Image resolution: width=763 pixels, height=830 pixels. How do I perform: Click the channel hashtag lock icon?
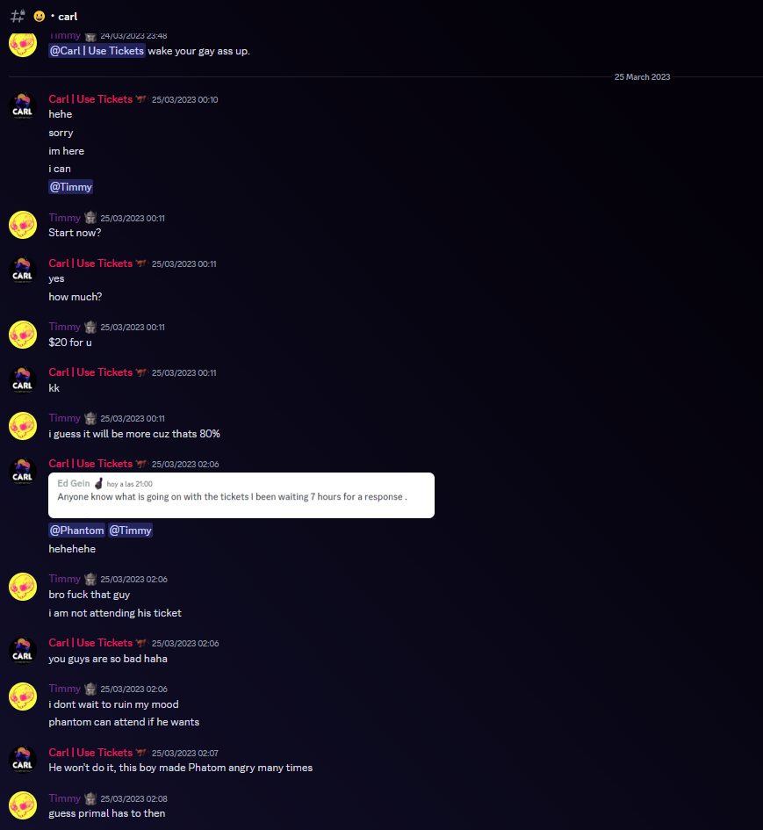click(18, 16)
